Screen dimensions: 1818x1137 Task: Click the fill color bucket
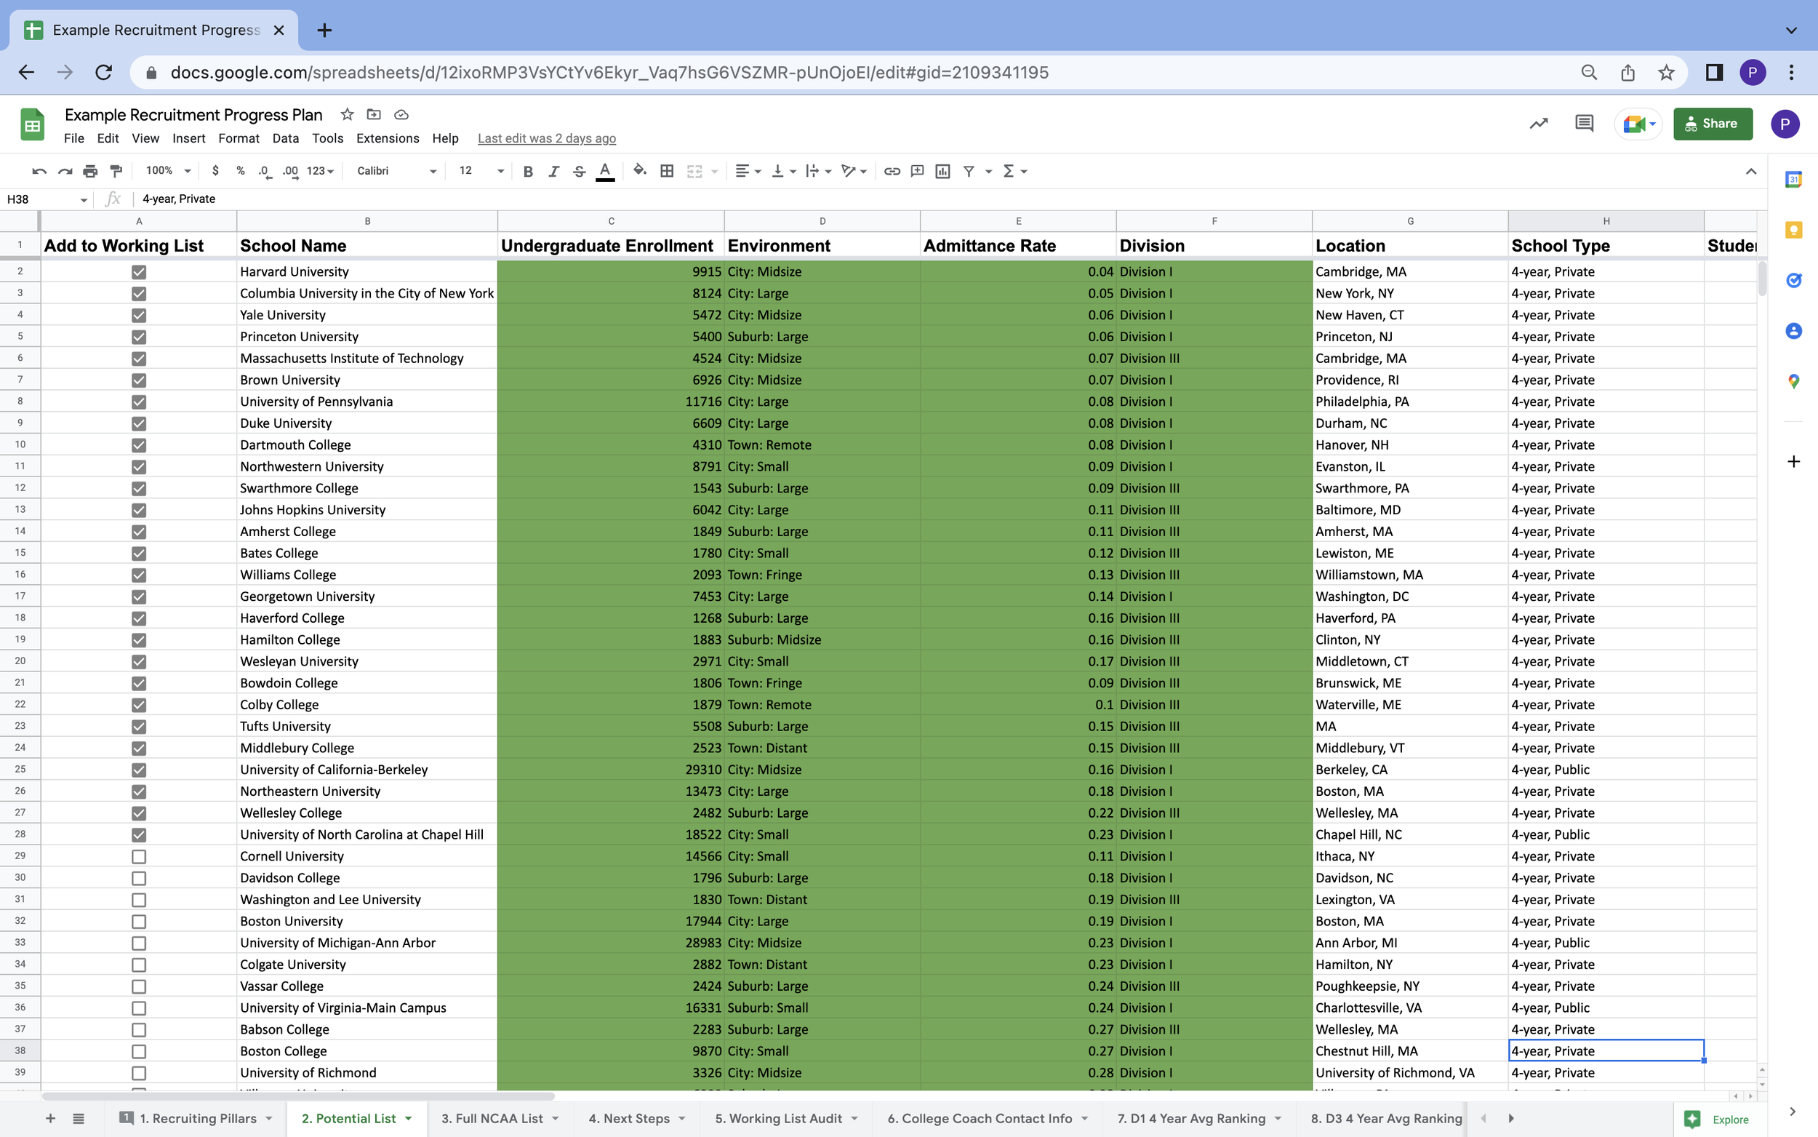click(x=639, y=171)
